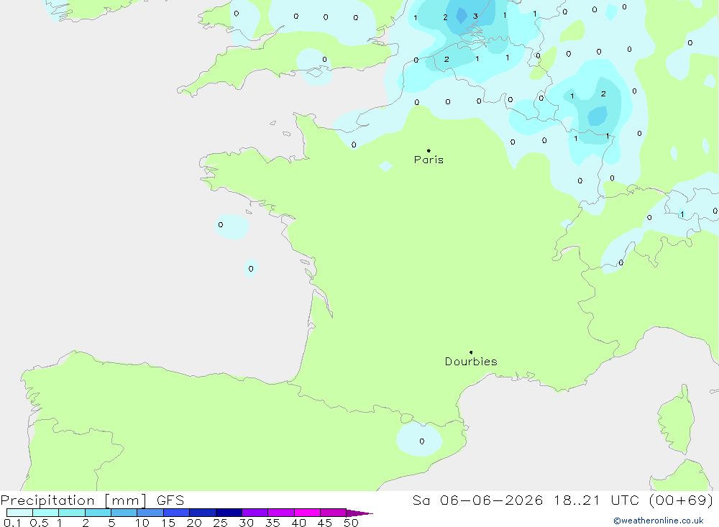Click the Dourbies city label

click(x=471, y=362)
